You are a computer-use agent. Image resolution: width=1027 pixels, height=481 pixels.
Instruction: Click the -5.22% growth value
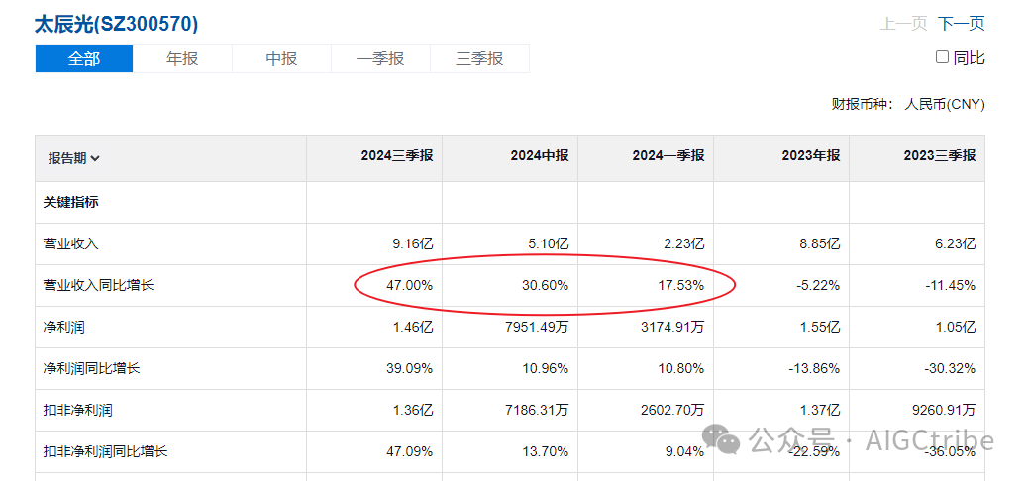point(819,285)
